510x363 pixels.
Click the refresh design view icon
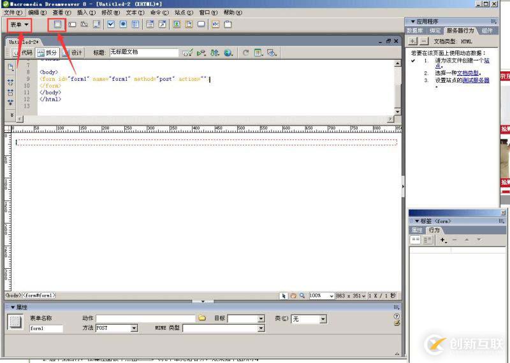point(245,53)
